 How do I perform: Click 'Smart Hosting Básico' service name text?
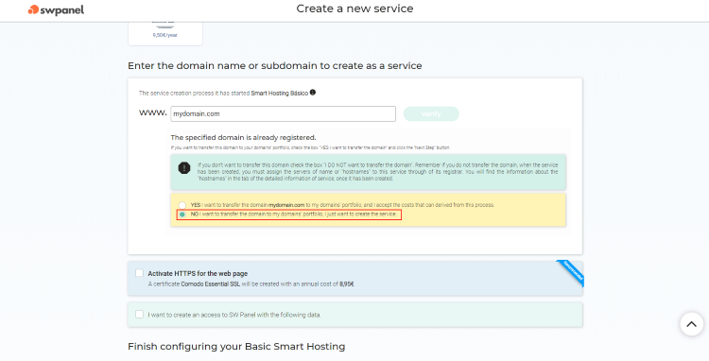coord(280,93)
